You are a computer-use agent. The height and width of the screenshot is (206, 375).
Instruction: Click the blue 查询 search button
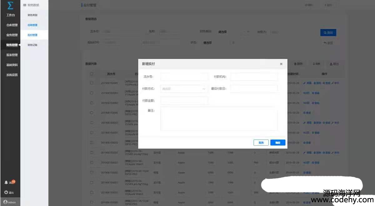328,33
